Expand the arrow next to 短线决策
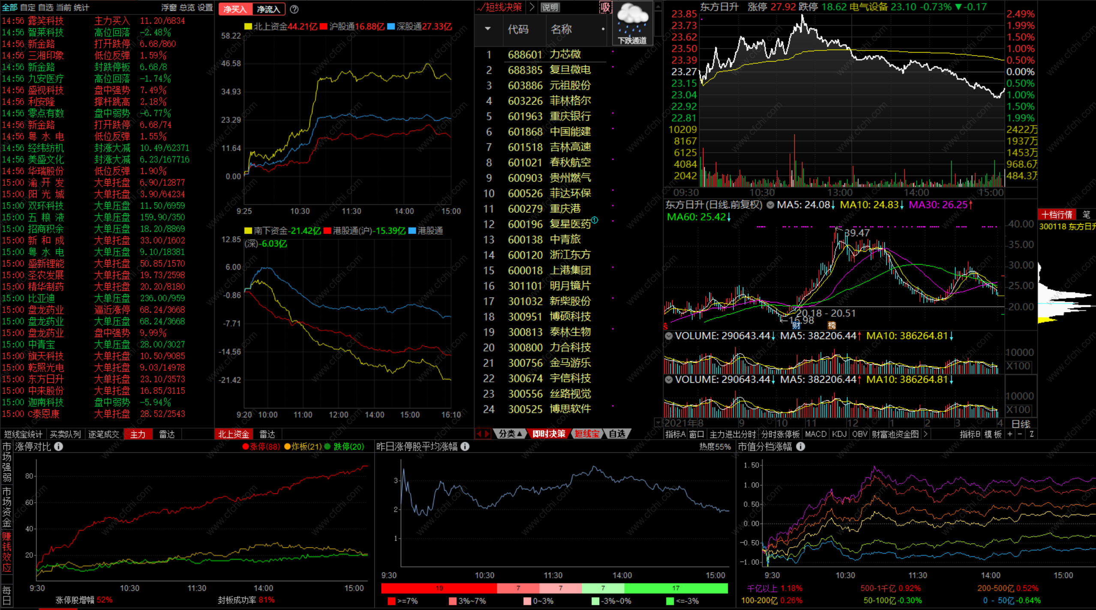The image size is (1096, 610). pos(532,7)
